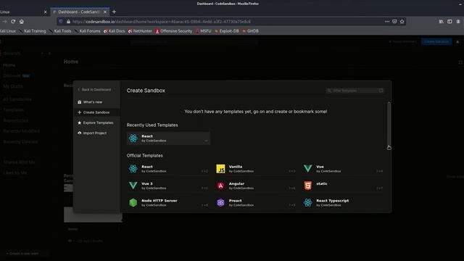464x261 pixels.
Task: Close the Linux browser tab
Action: (x=45, y=12)
